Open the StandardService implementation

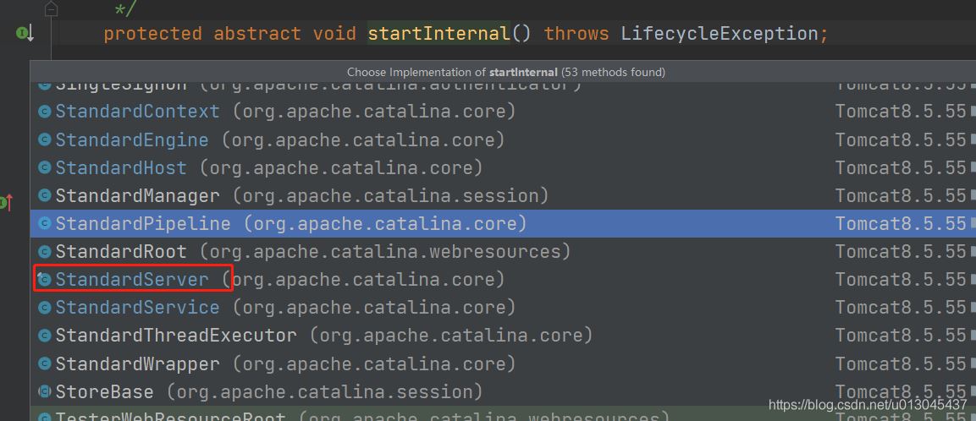click(x=137, y=307)
